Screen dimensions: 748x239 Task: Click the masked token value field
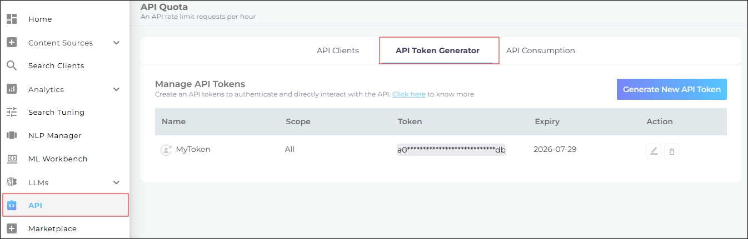(451, 150)
